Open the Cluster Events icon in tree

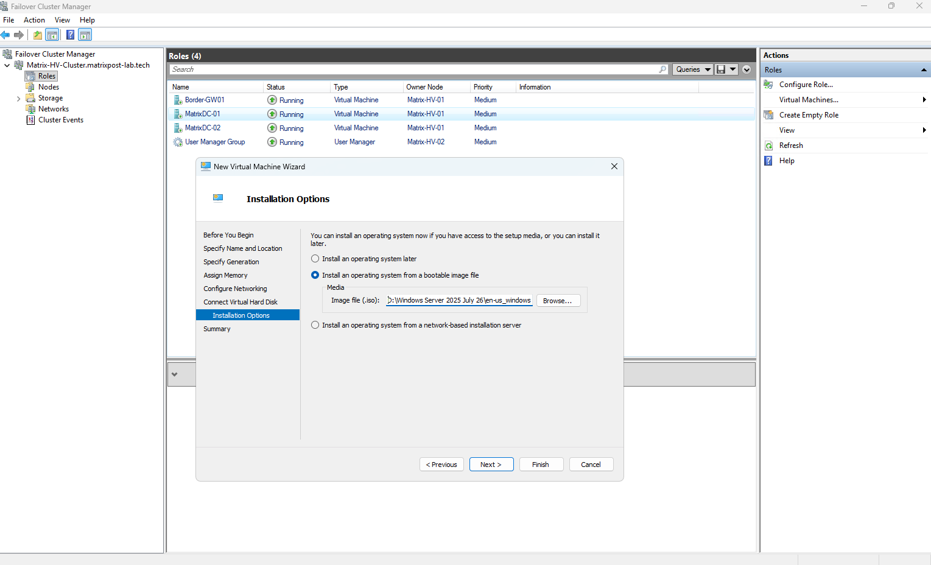coord(30,120)
